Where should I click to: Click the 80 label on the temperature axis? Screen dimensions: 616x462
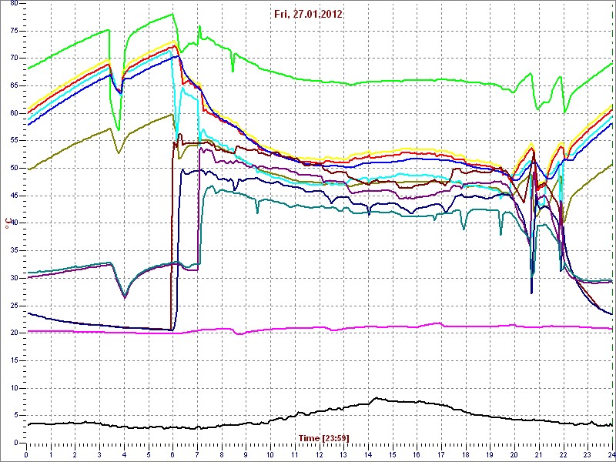[13, 3]
